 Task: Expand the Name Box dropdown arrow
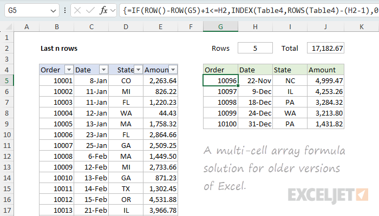click(53, 11)
